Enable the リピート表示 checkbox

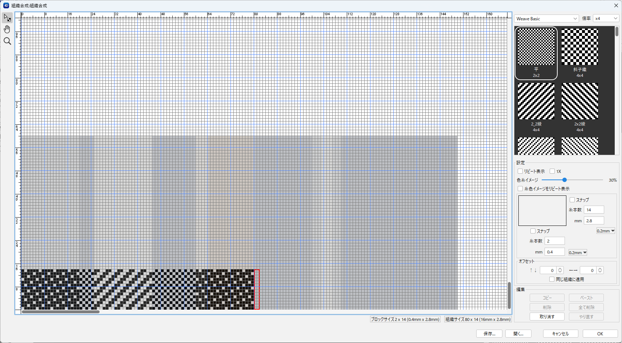[x=520, y=171]
